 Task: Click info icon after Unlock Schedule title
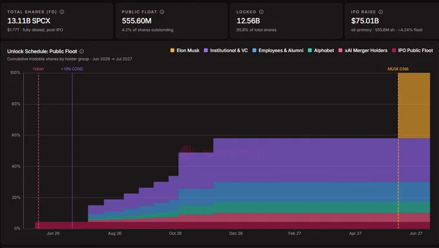pyautogui.click(x=82, y=52)
